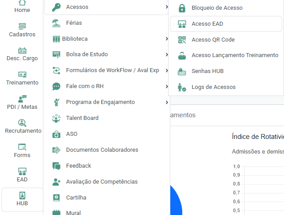Open Senhas HUB from submenu
The height and width of the screenshot is (215, 284).
point(207,71)
